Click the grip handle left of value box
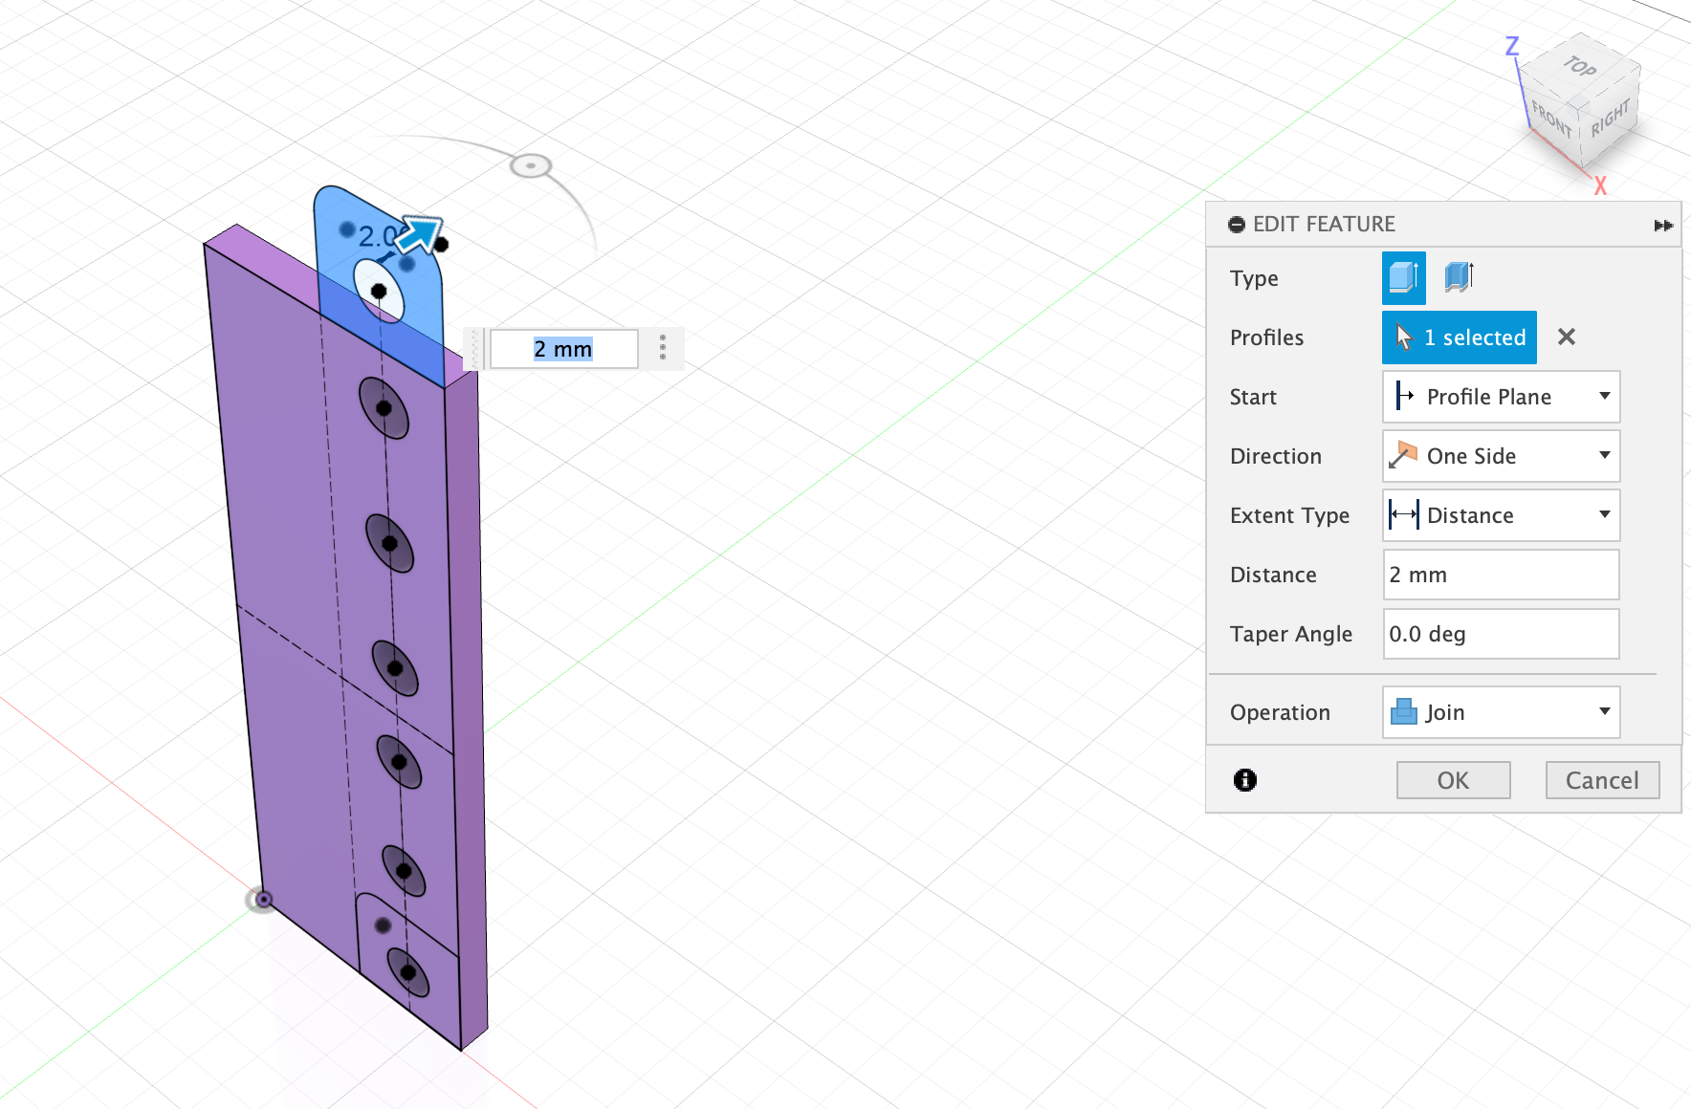This screenshot has width=1691, height=1109. 475,349
